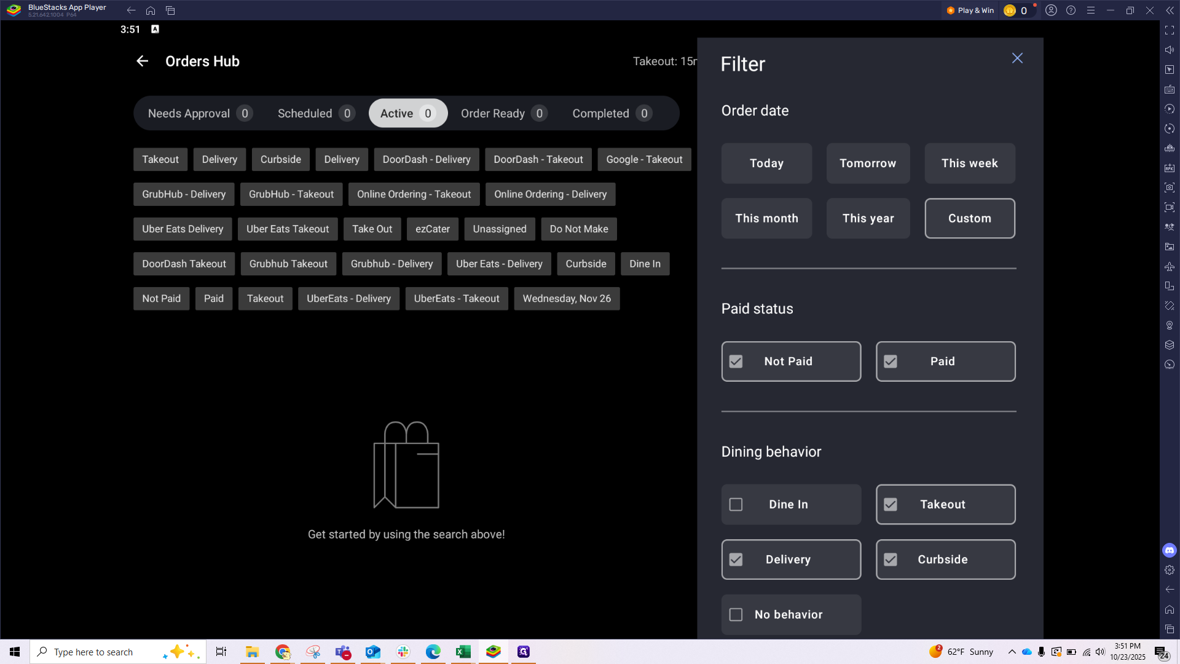The image size is (1180, 664).
Task: Open BlueStacks help question mark icon
Action: coord(1071,10)
